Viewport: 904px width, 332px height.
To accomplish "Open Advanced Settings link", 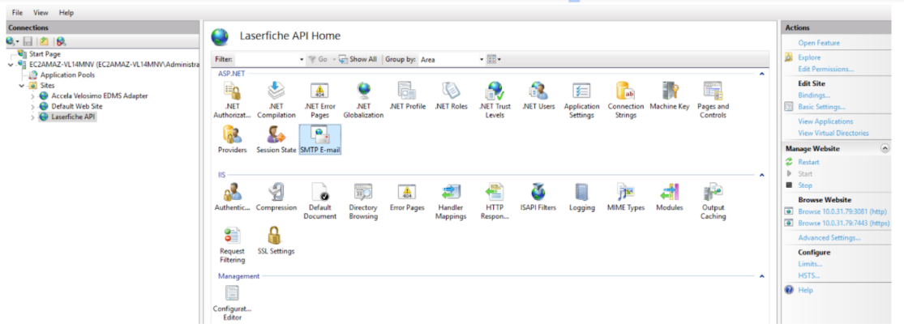I will [829, 237].
